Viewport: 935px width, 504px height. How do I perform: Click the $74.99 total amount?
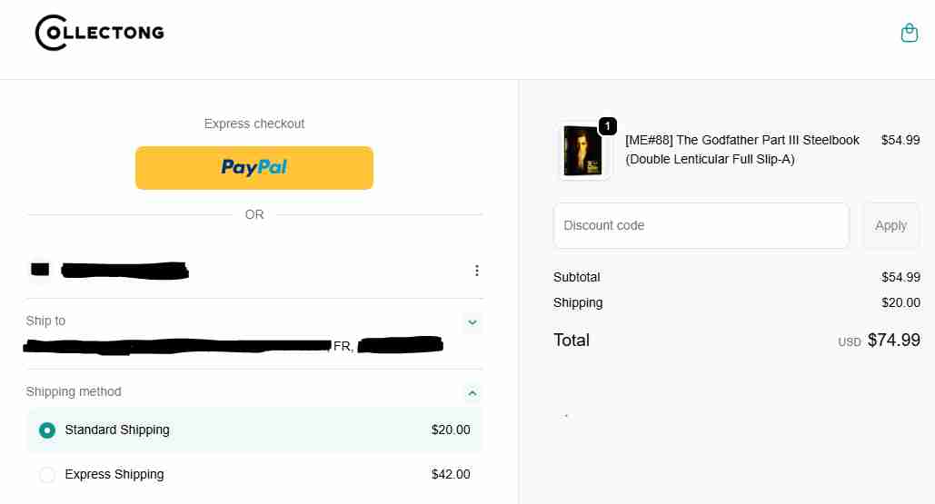(x=893, y=341)
